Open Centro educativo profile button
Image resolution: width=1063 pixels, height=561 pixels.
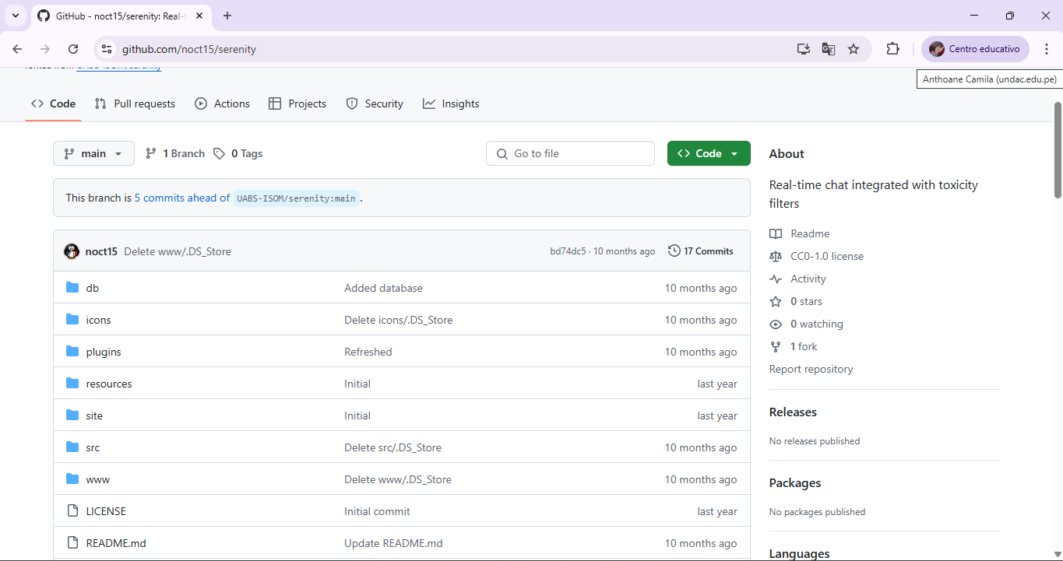[x=975, y=49]
